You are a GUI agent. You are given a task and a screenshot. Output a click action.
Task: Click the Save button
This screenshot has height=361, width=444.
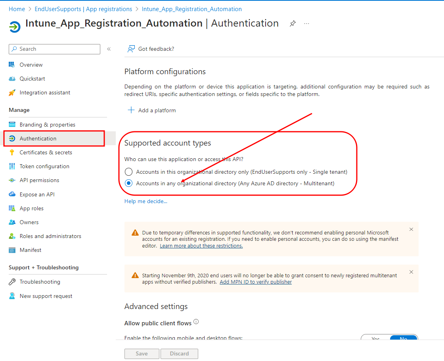point(142,353)
